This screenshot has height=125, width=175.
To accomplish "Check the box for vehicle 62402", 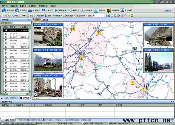I will point(6,30).
